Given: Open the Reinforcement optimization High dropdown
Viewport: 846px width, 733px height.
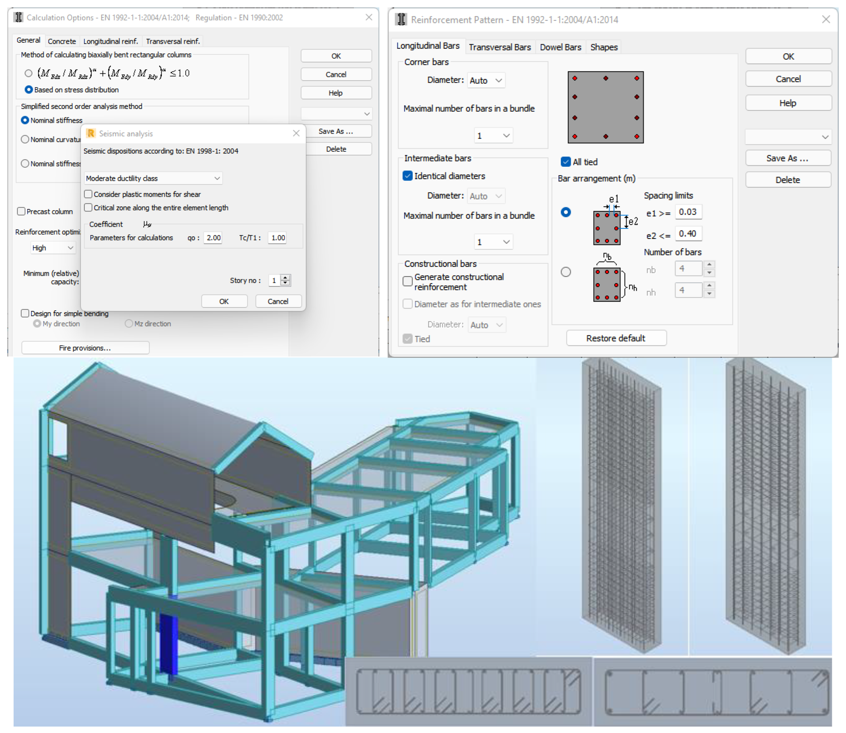Looking at the screenshot, I should click(x=53, y=247).
